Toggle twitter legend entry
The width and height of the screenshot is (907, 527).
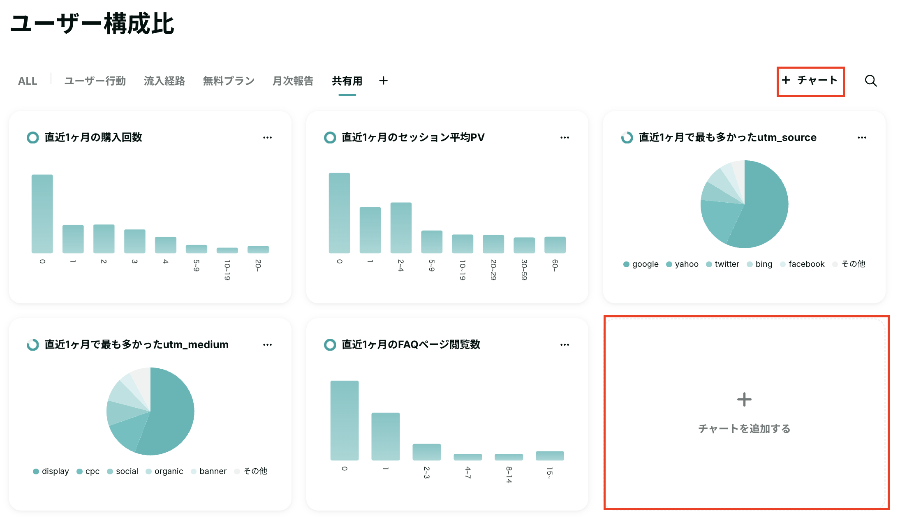722,264
